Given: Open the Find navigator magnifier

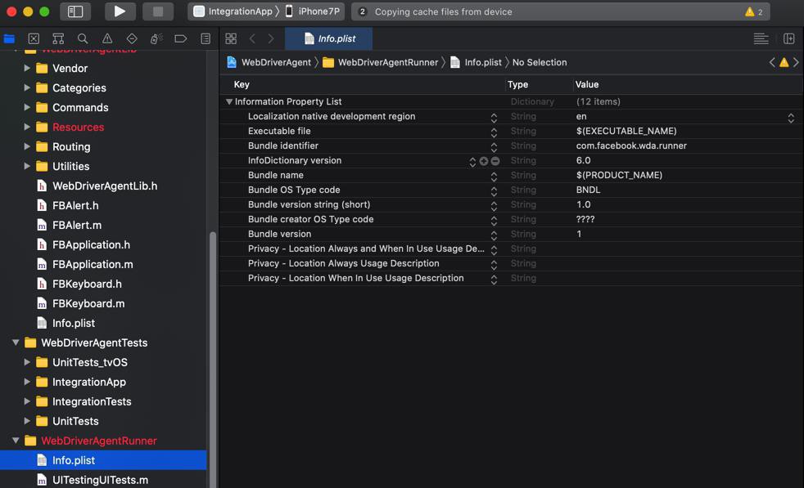Looking at the screenshot, I should pos(83,38).
